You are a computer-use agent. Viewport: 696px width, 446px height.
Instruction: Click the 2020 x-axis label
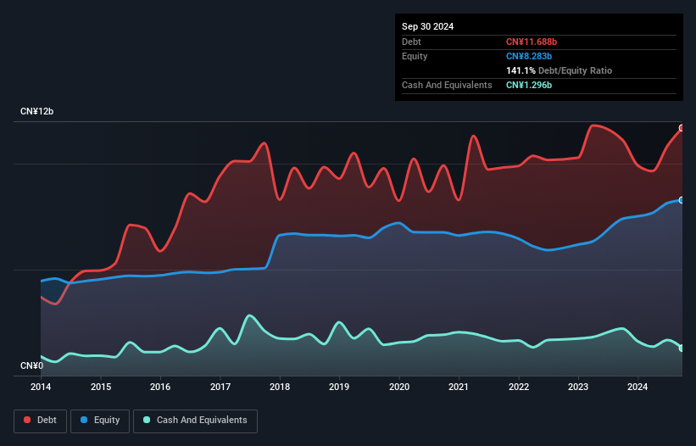click(399, 387)
